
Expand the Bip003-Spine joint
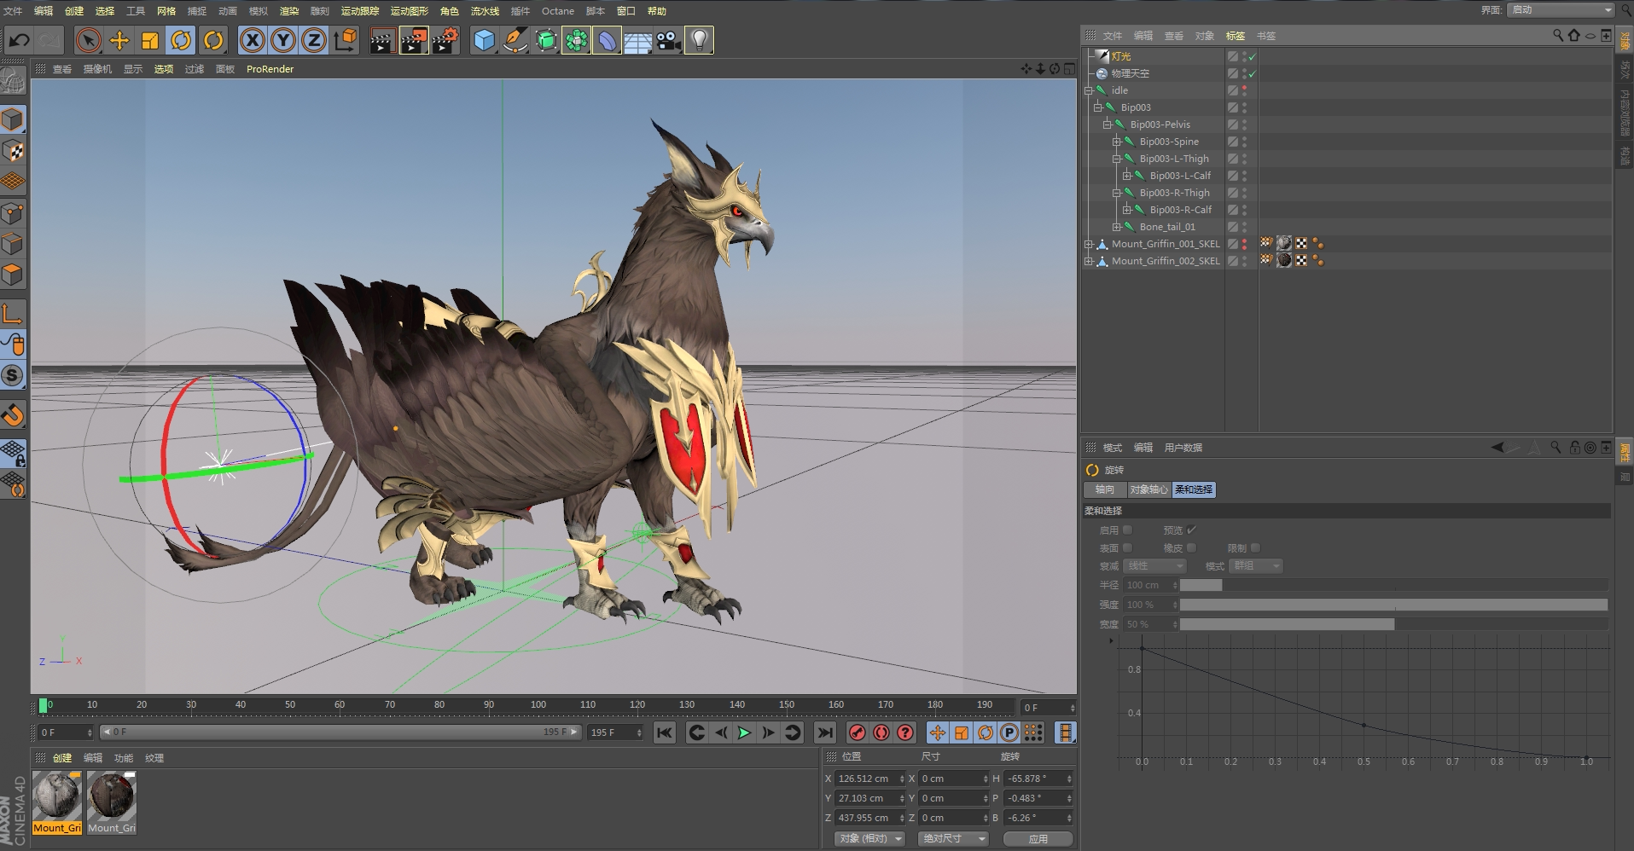[x=1116, y=142]
